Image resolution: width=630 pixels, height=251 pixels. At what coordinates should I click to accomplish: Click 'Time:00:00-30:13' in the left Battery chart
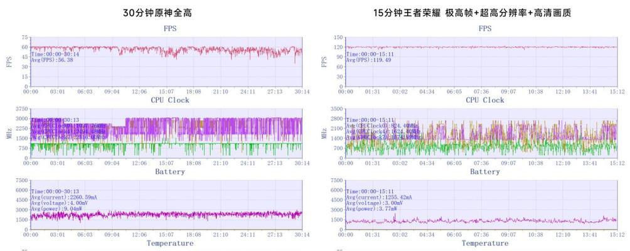pyautogui.click(x=55, y=192)
